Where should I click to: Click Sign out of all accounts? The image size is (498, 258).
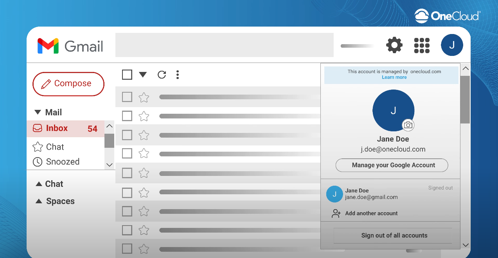393,236
